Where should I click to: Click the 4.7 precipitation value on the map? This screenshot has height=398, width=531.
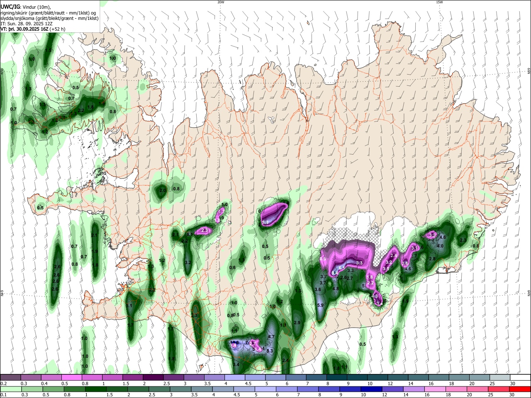[271, 337]
